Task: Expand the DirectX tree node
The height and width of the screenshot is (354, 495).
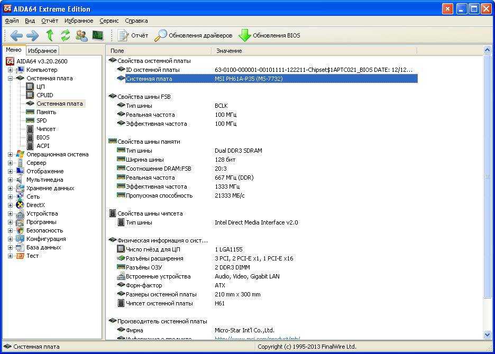Action: coord(11,205)
